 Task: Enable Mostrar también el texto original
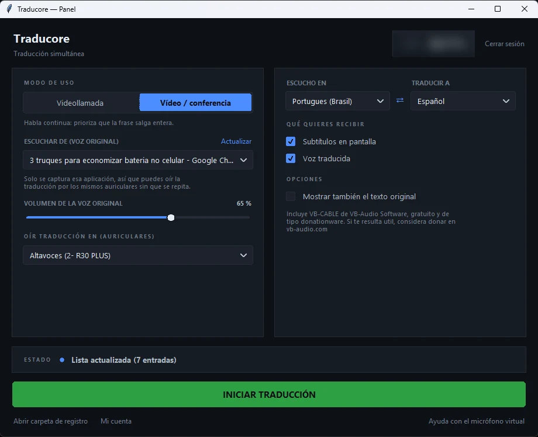coord(291,196)
